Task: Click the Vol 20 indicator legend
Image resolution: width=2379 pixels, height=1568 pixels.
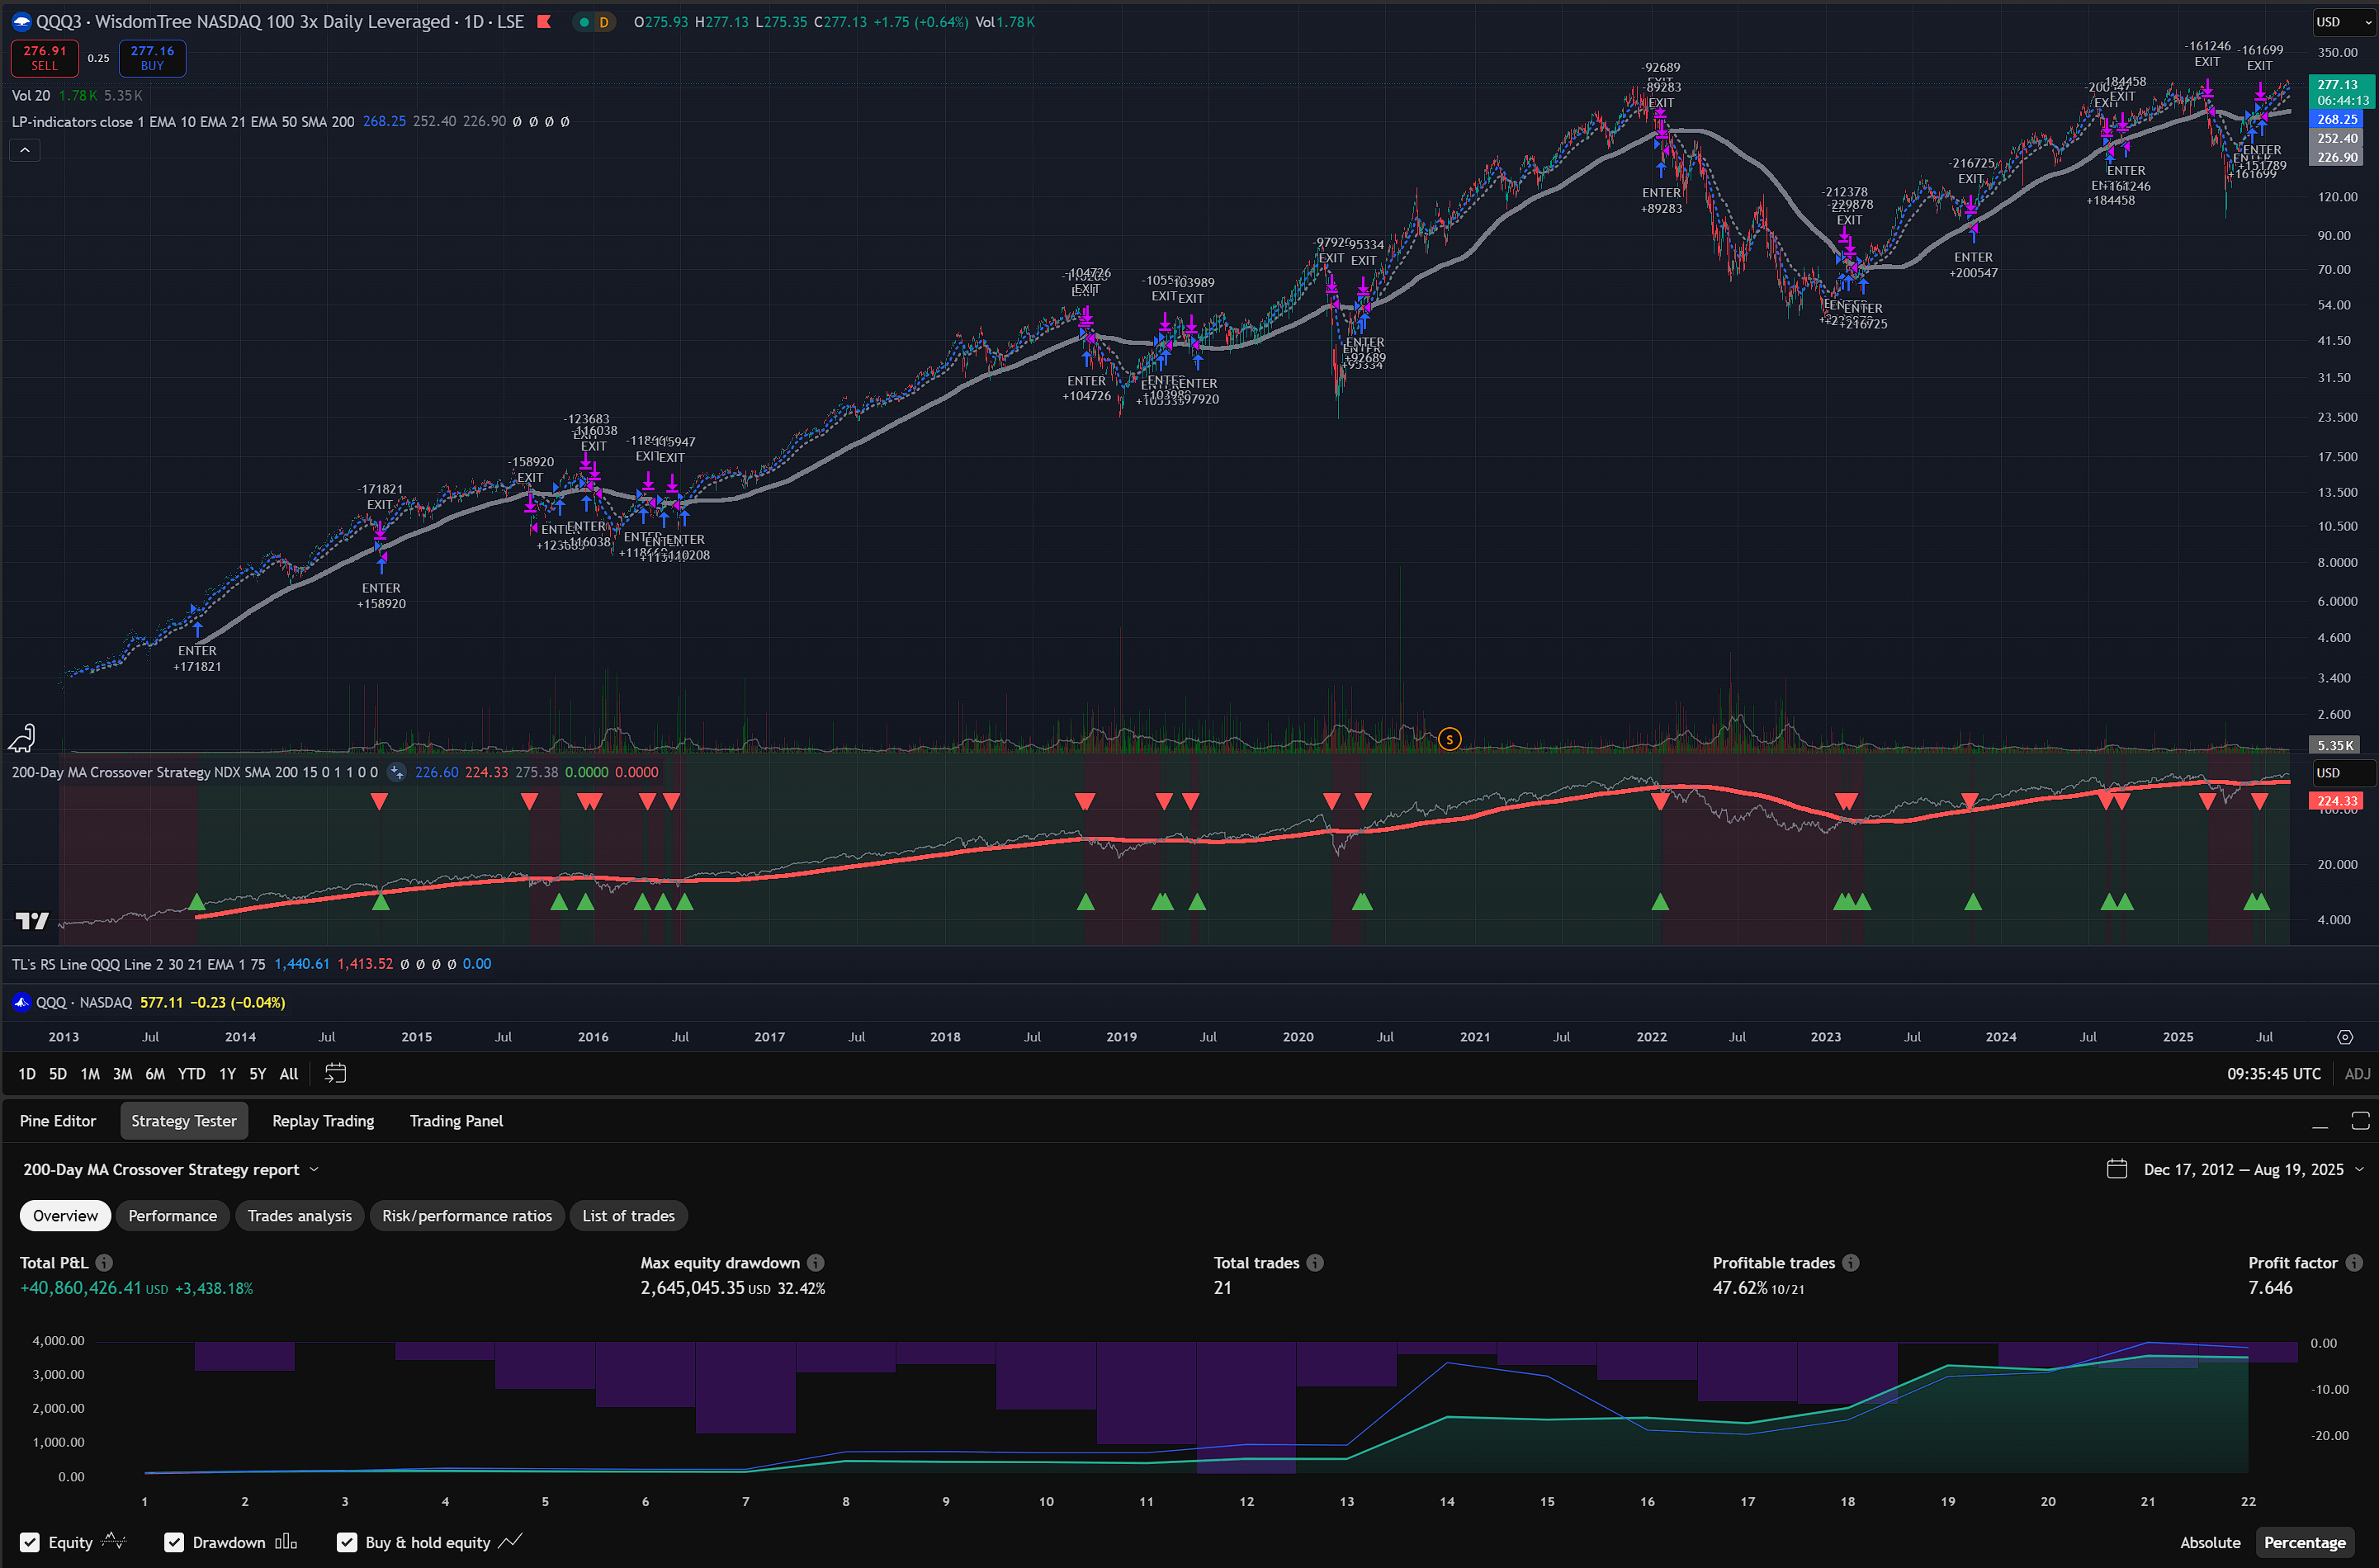Action: point(31,95)
